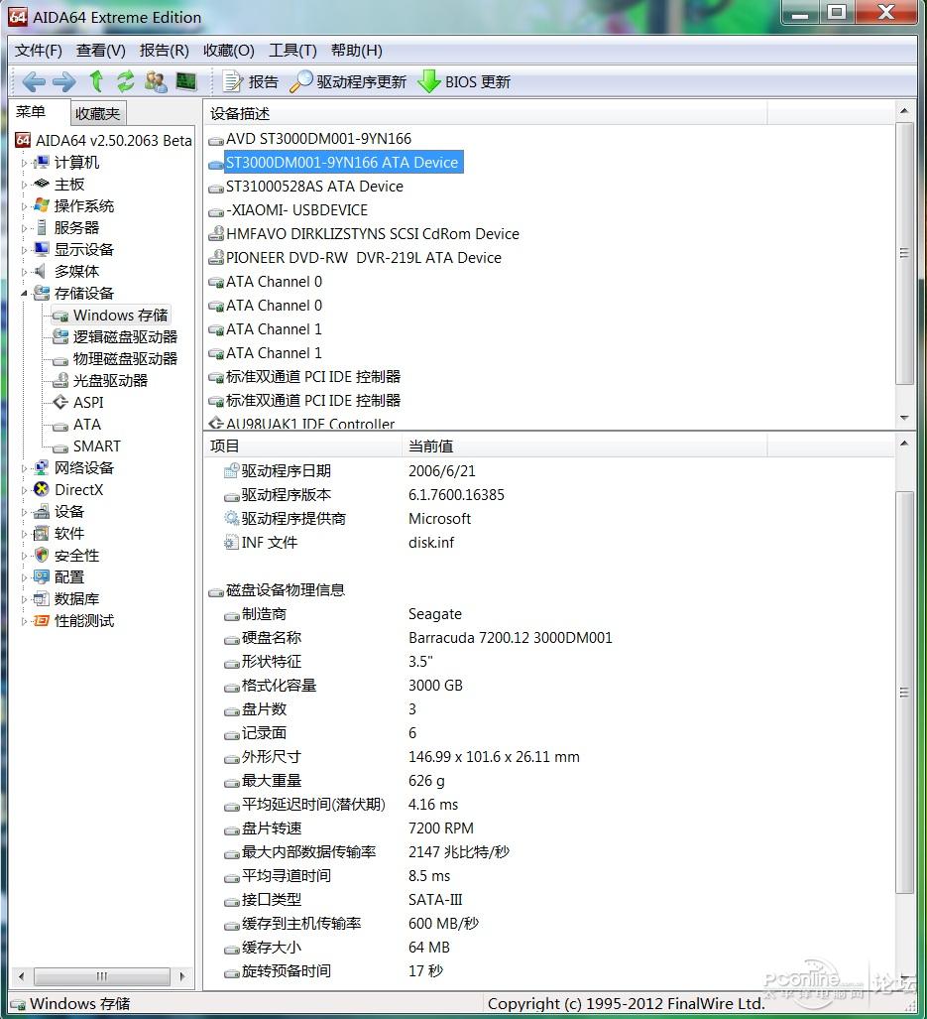927x1019 pixels.
Task: Click the 驱动程序更新 driver update button
Action: click(348, 82)
